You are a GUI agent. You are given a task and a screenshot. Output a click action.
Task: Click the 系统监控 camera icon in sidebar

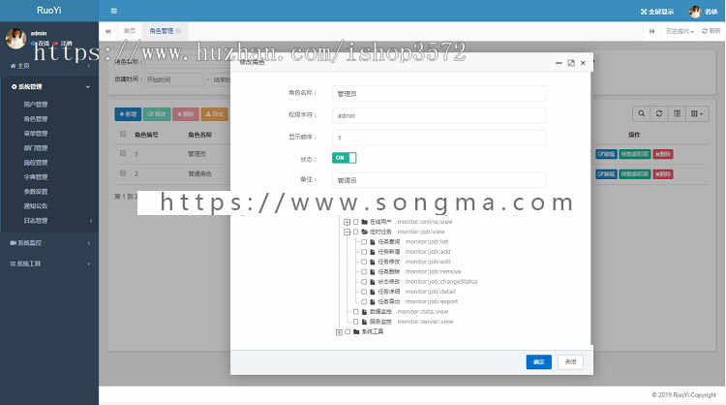(x=13, y=243)
